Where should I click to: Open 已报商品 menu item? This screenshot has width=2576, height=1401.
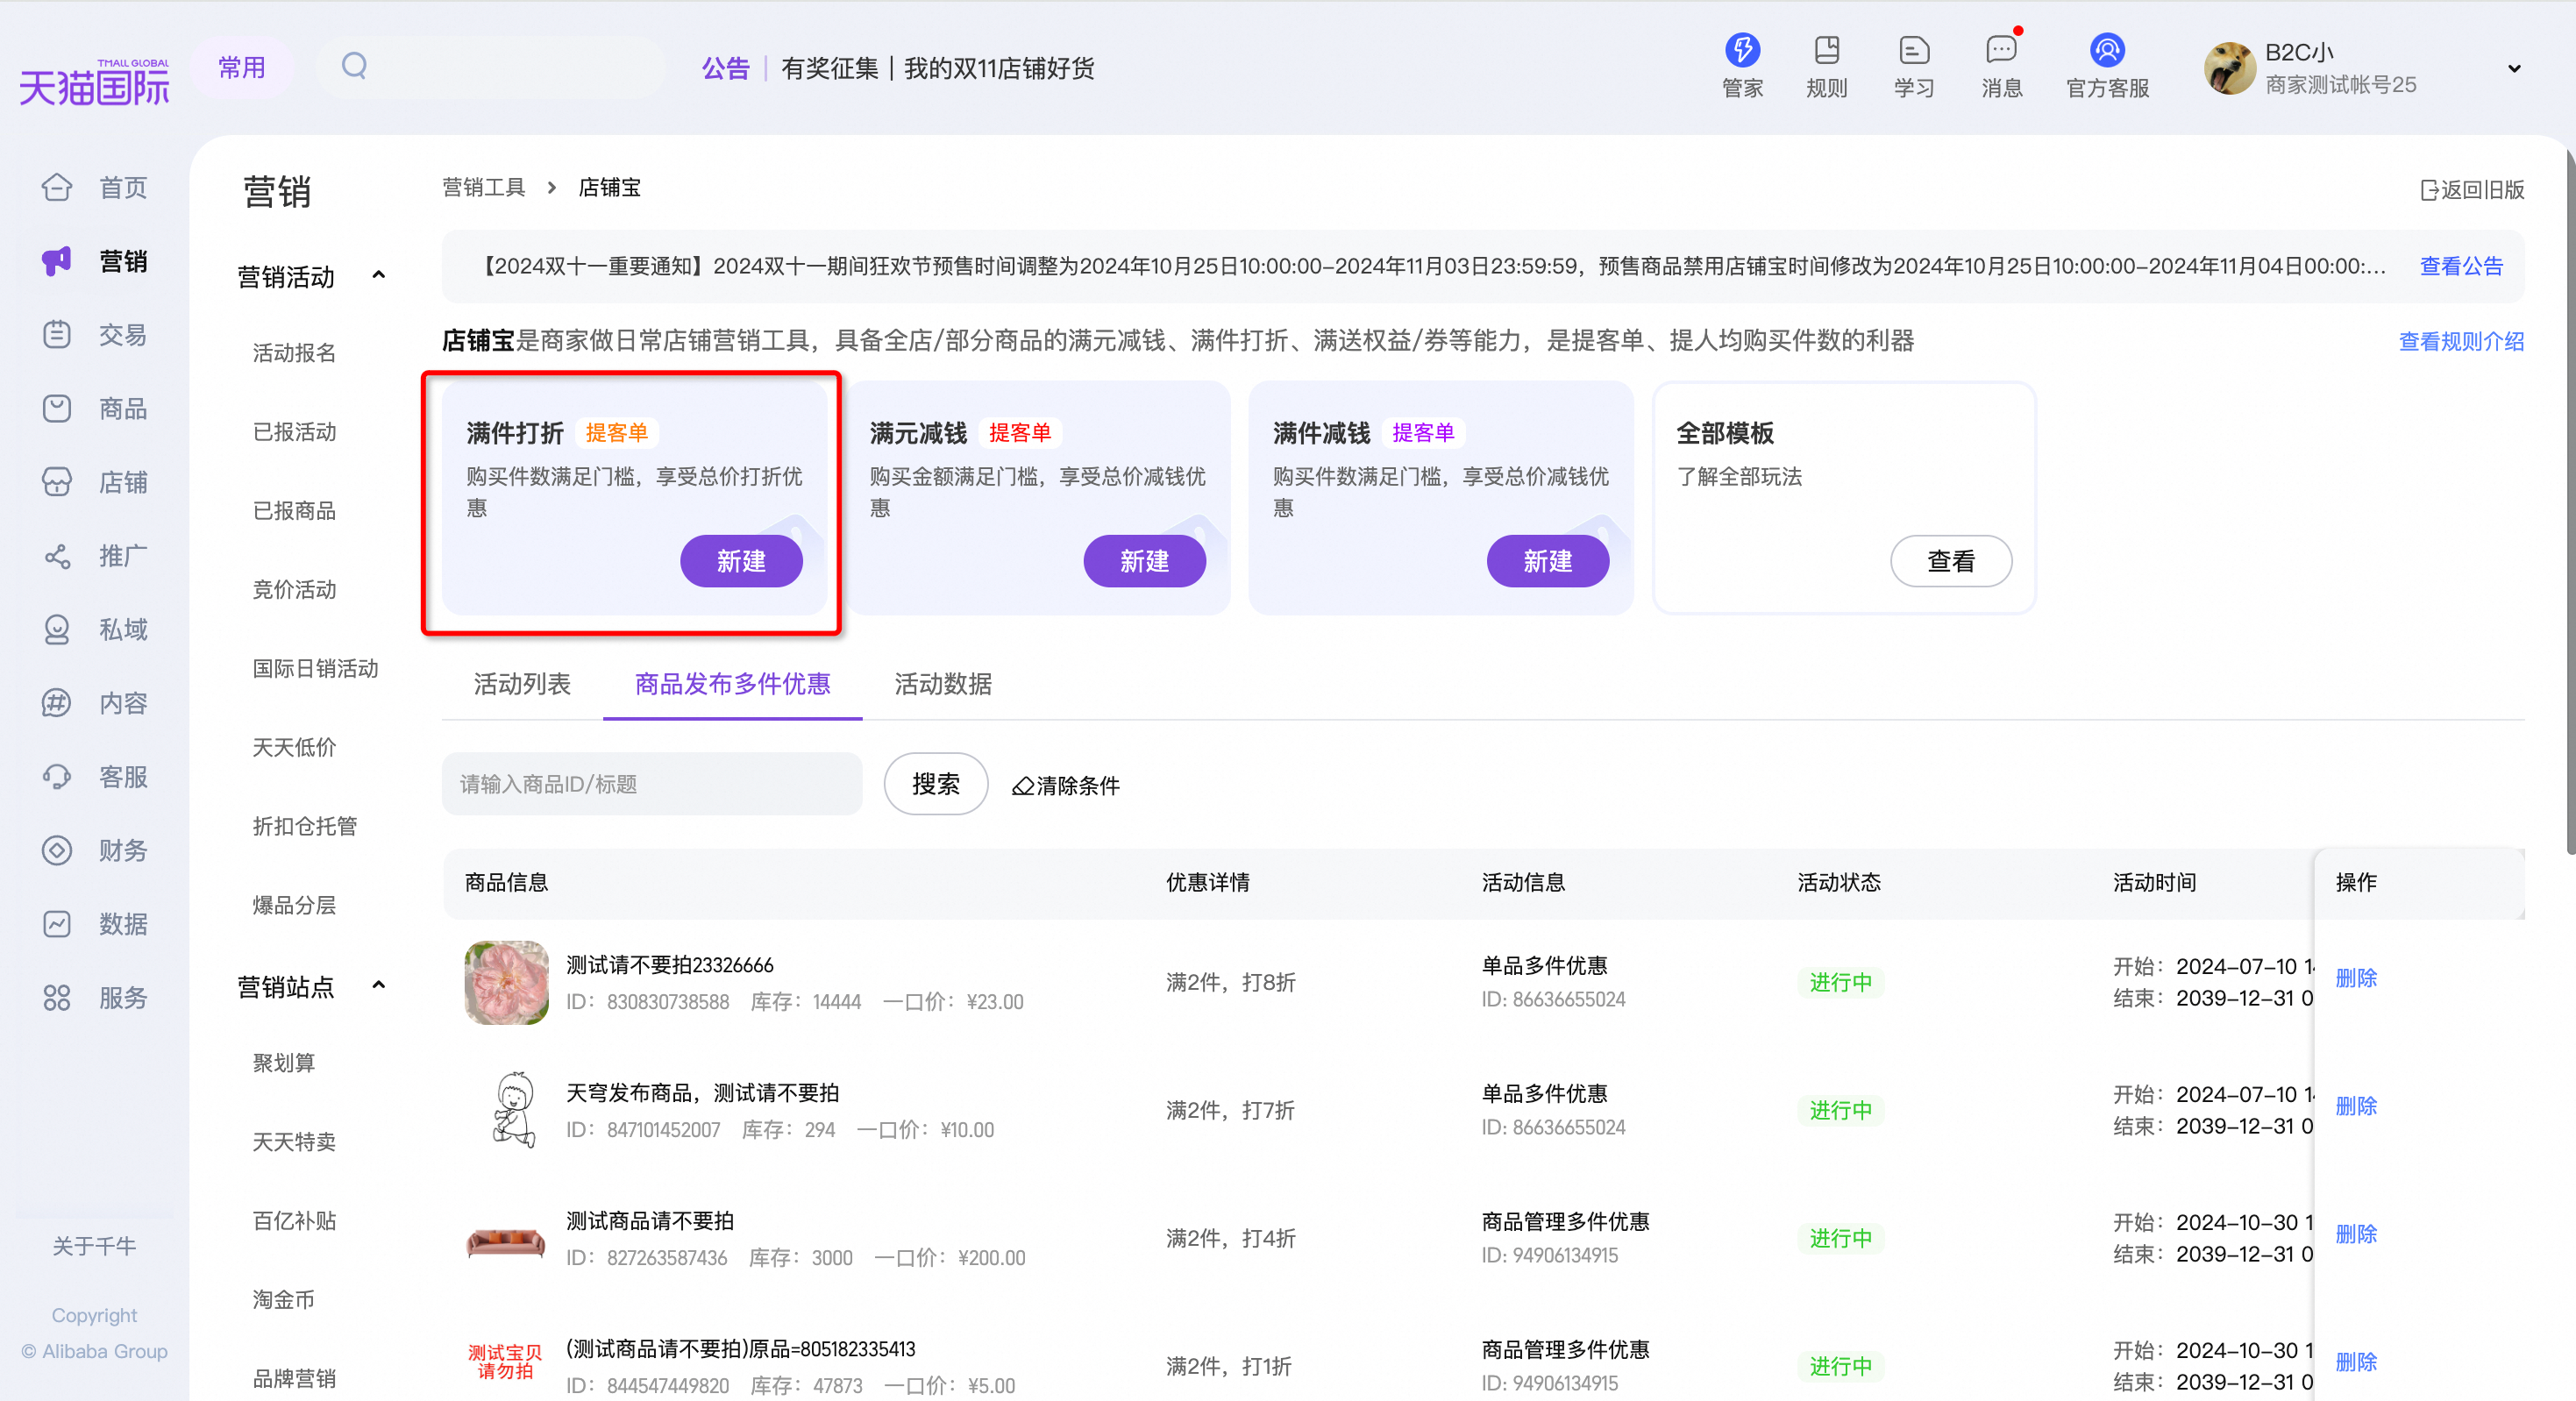pos(294,511)
